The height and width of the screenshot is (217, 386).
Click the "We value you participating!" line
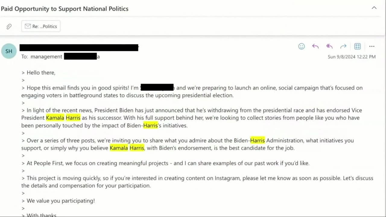[x=61, y=201]
